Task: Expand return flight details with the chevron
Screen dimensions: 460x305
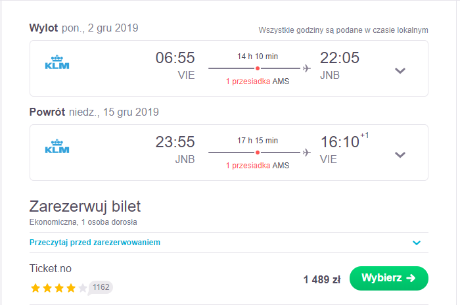Action: click(x=400, y=154)
